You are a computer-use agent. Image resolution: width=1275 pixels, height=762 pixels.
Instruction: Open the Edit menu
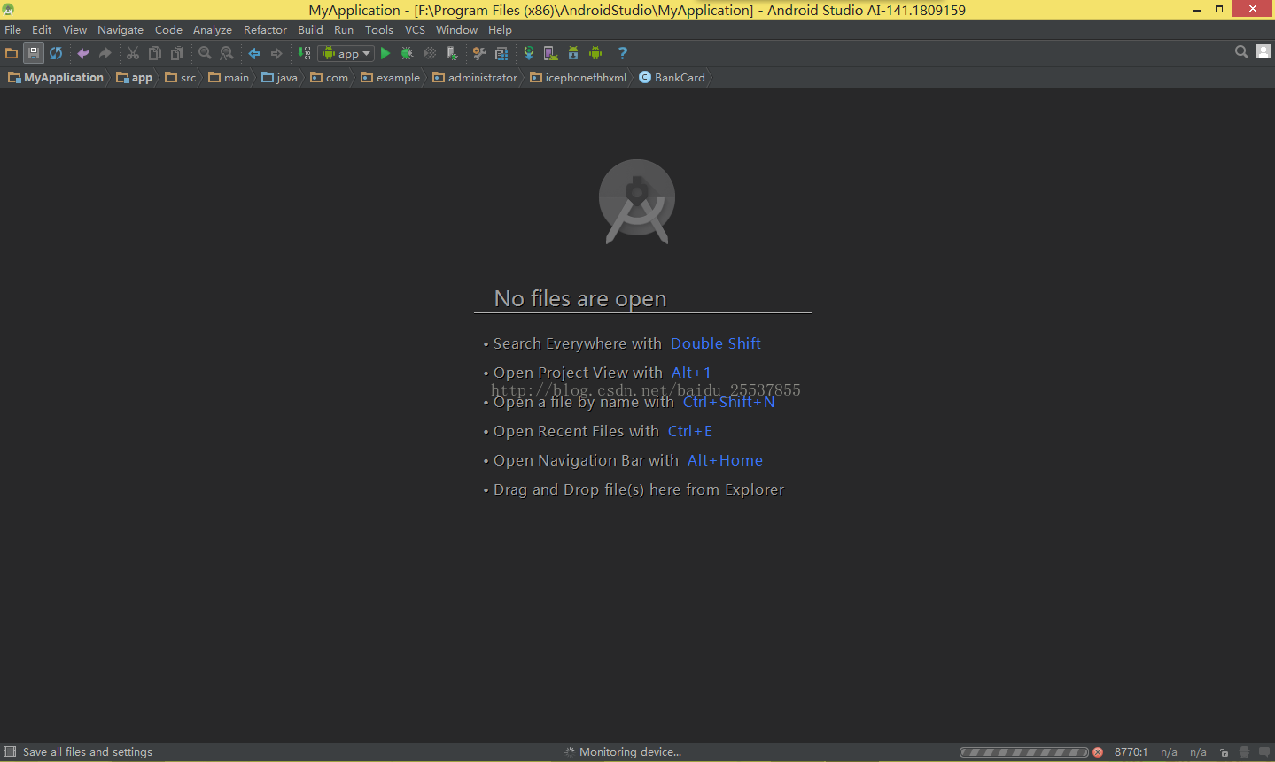click(x=42, y=30)
